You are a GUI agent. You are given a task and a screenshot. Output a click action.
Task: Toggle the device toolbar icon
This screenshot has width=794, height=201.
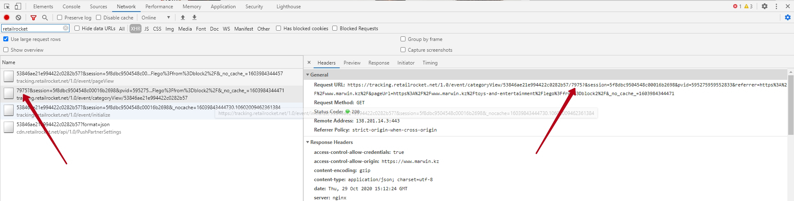[x=18, y=6]
